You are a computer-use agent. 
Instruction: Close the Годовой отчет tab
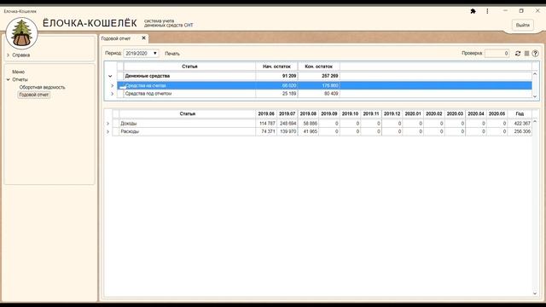pyautogui.click(x=143, y=38)
